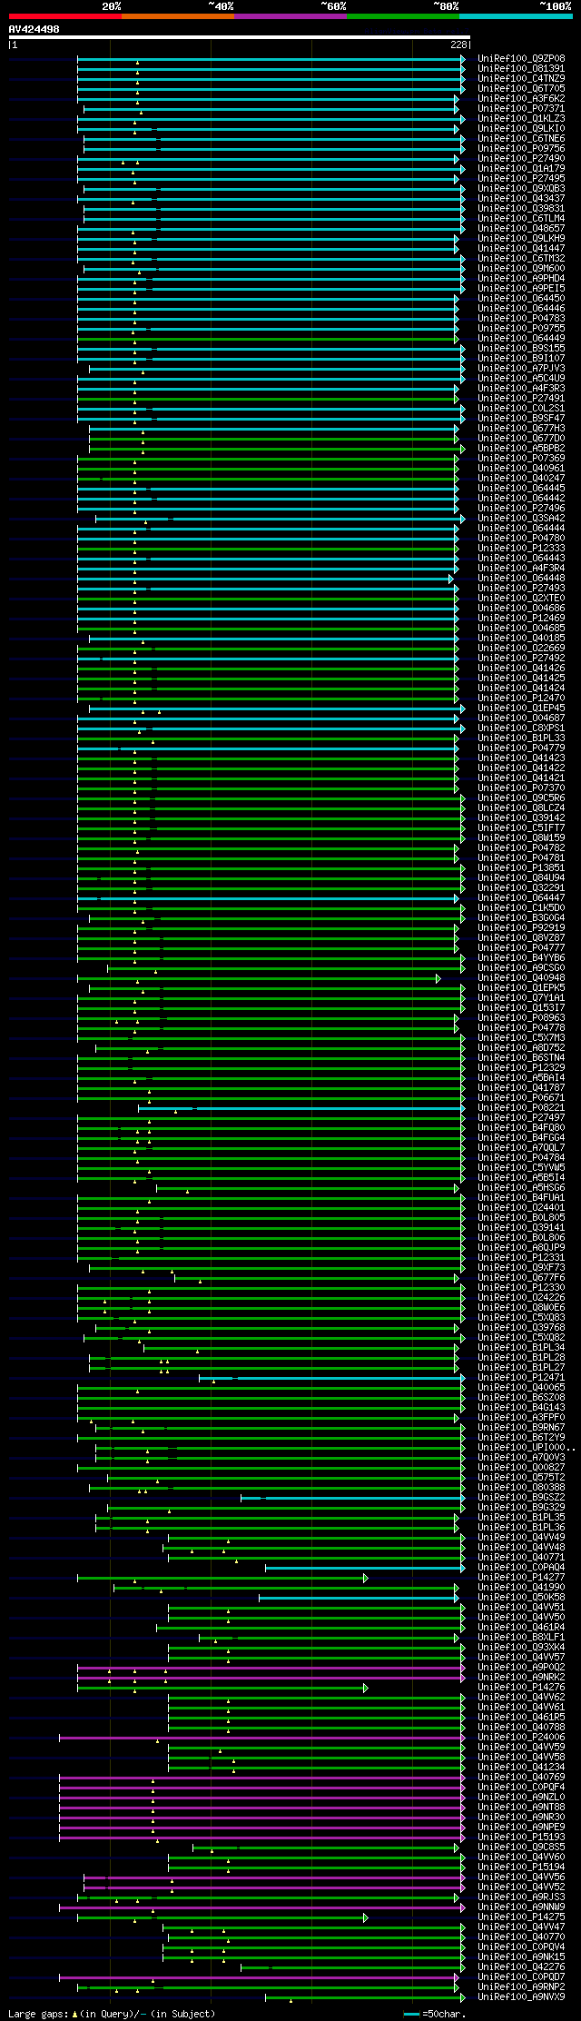Select label UniRef100_P04783
This screenshot has height=2021, width=581.
pos(521,318)
